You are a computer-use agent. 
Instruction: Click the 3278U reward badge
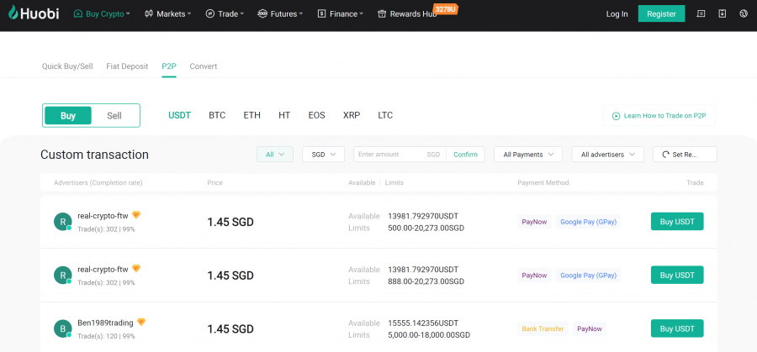pos(445,9)
